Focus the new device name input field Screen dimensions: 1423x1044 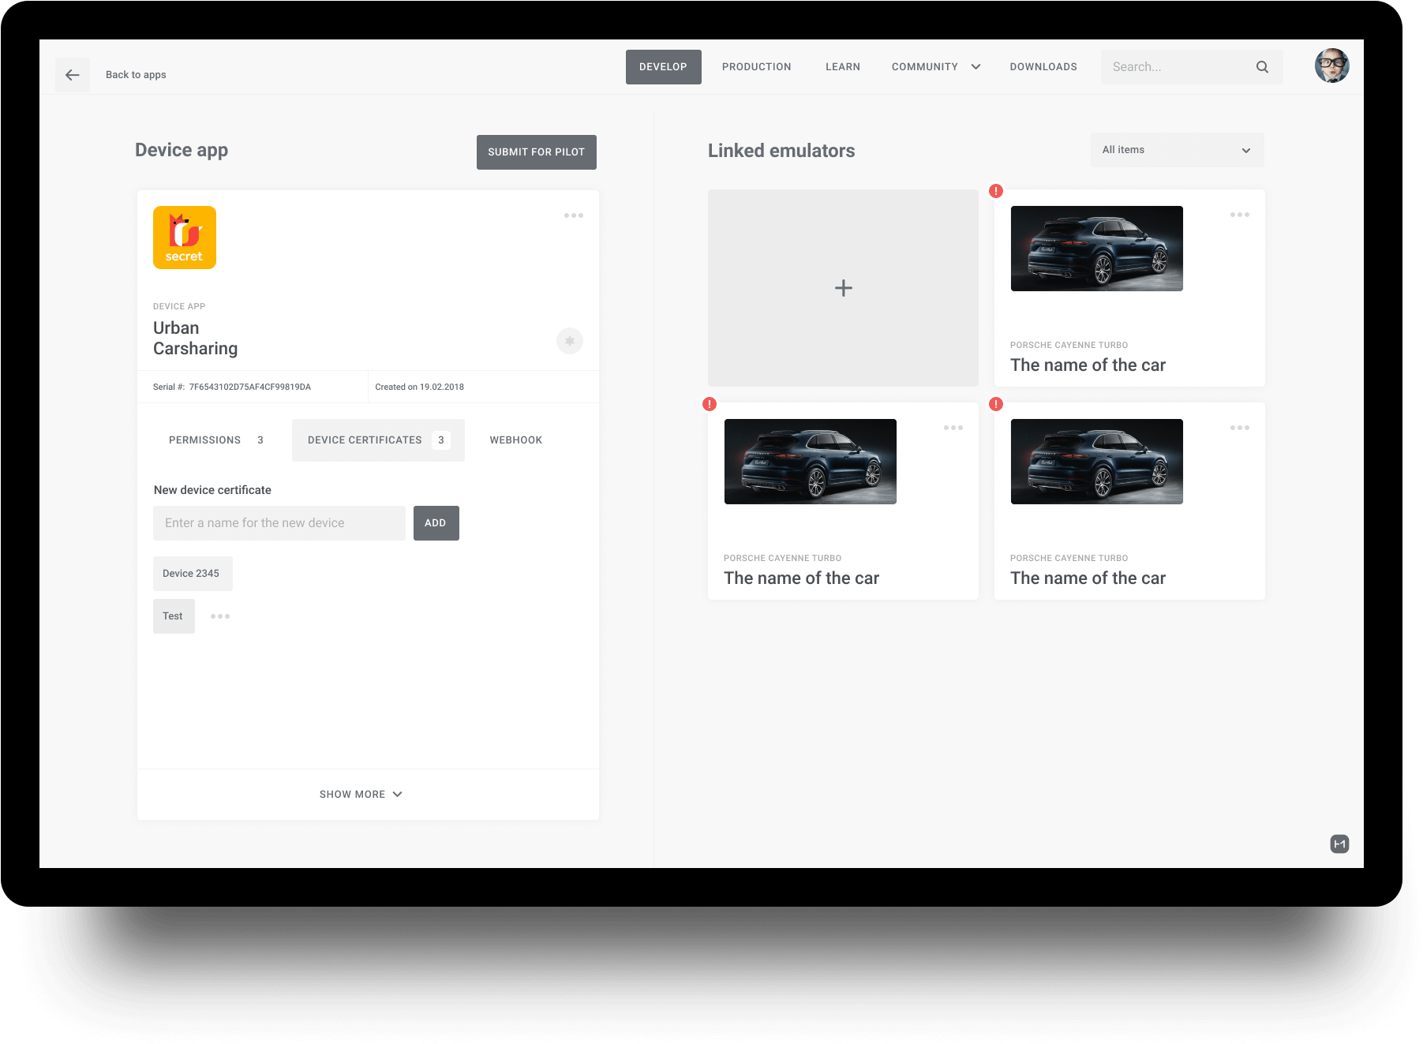coord(279,523)
